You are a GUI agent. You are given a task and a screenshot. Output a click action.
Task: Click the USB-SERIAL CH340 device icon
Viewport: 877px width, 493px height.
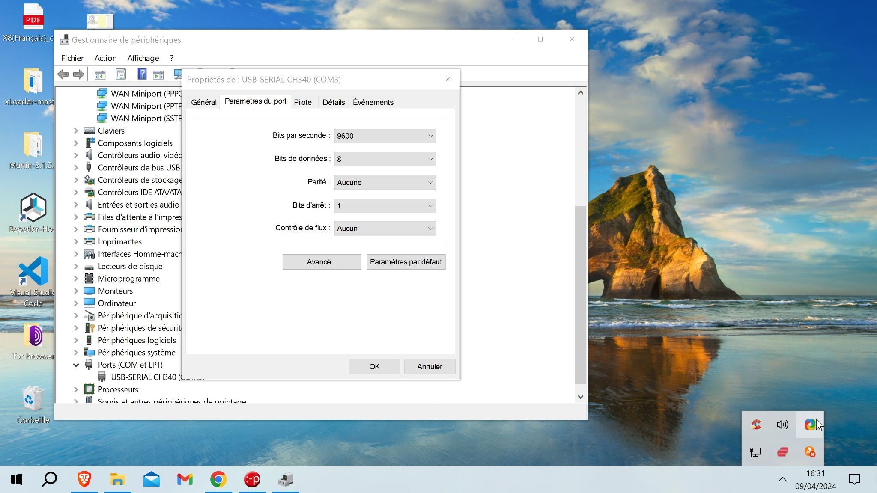tap(102, 377)
